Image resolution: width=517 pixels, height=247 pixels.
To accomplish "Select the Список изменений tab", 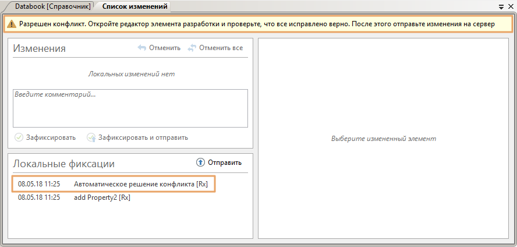I will click(x=134, y=6).
